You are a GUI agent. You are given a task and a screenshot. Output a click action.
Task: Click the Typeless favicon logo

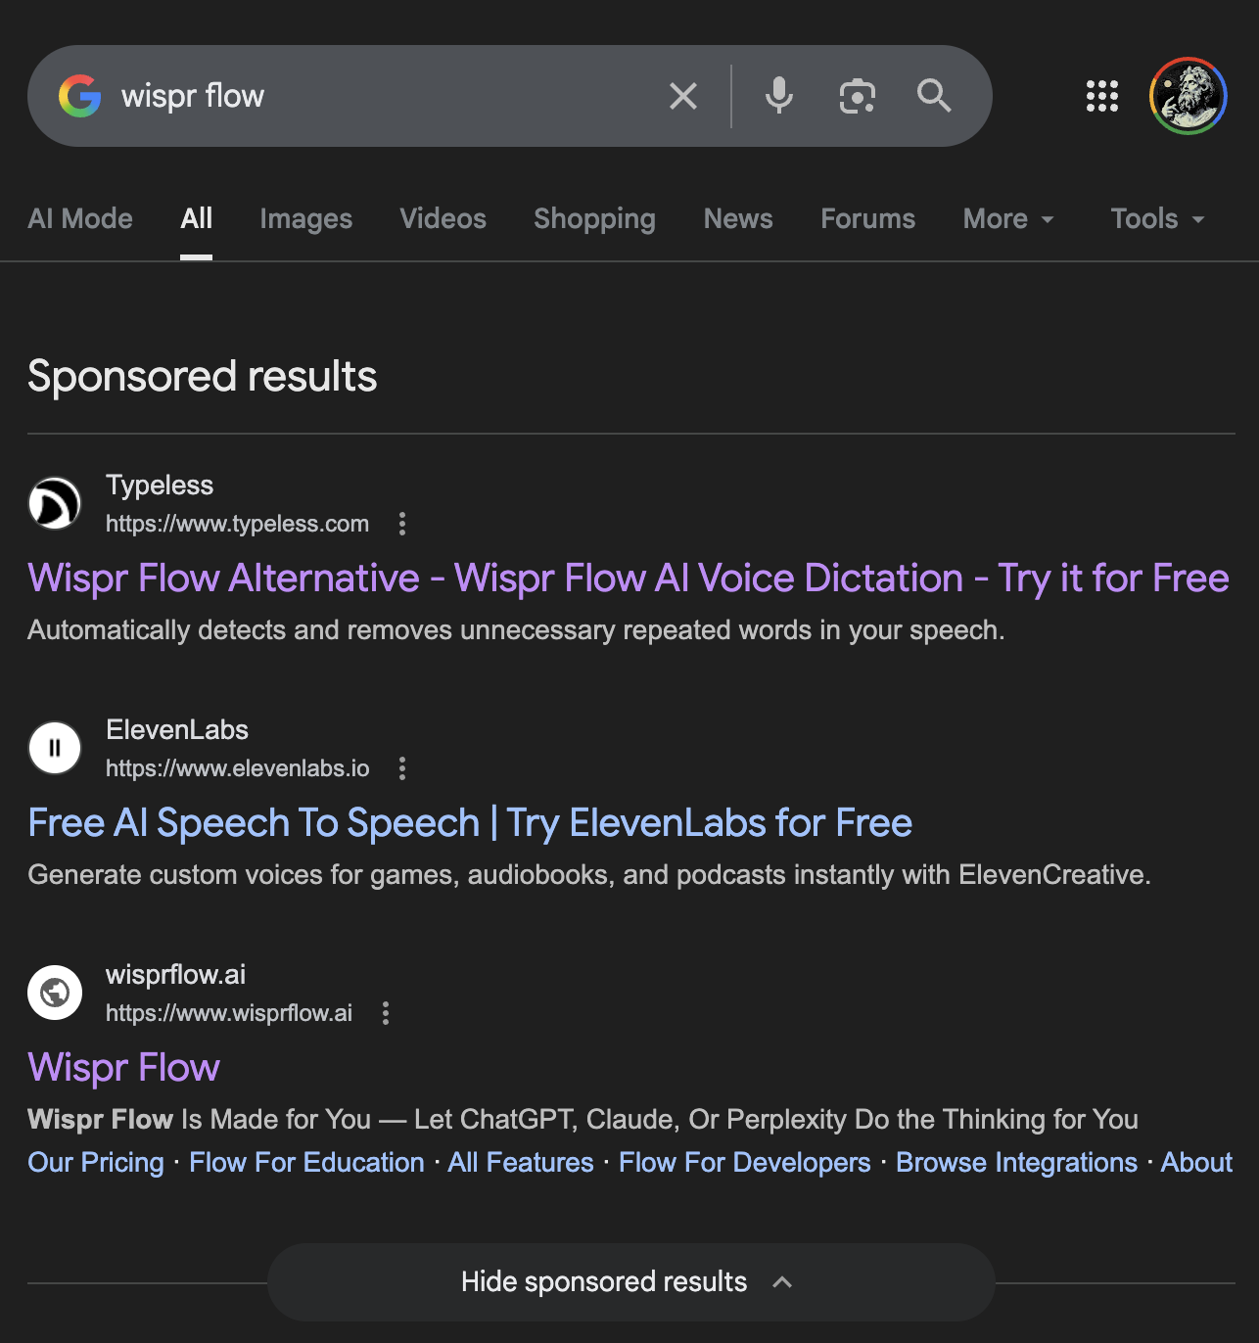[55, 503]
